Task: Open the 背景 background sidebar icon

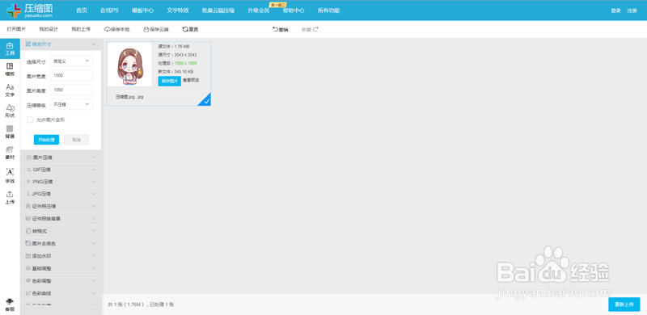Action: tap(10, 132)
